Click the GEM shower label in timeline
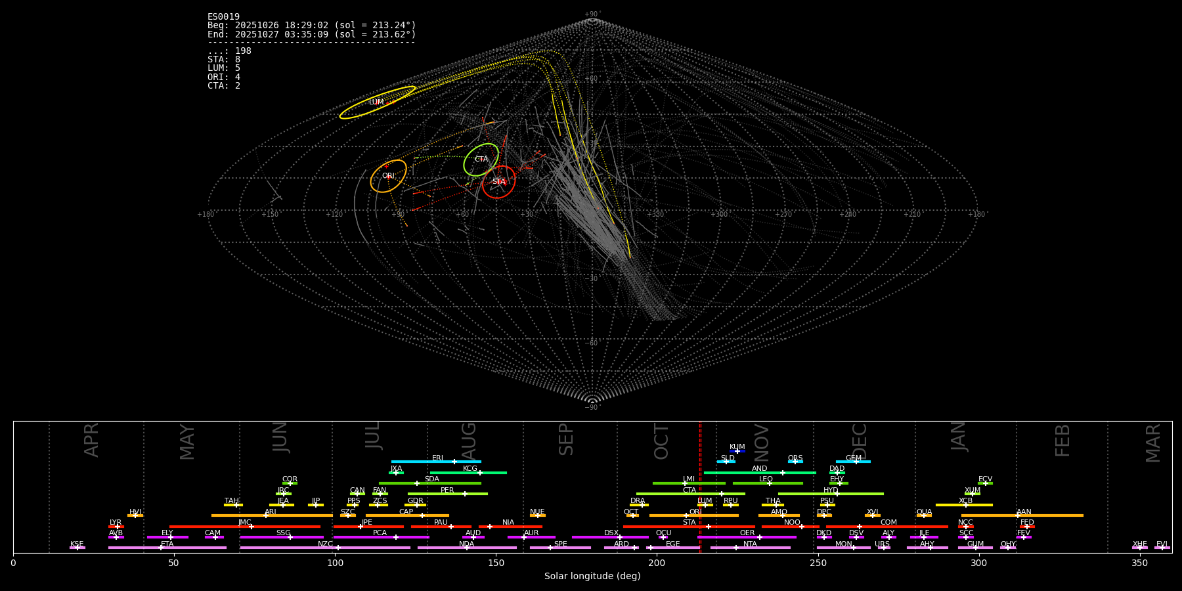The height and width of the screenshot is (591, 1182). coord(854,458)
